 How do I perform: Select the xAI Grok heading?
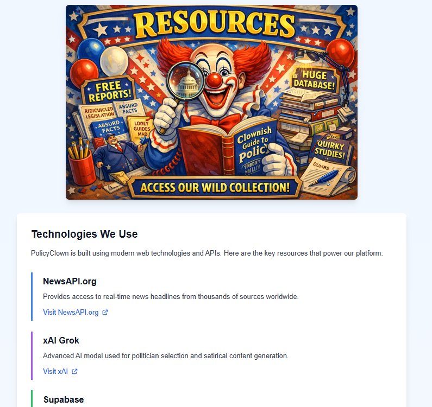61,340
